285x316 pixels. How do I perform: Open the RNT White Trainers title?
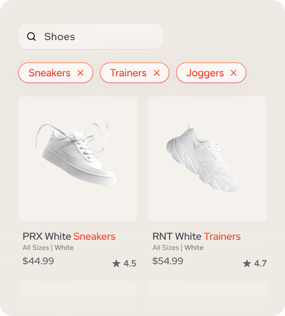pyautogui.click(x=196, y=237)
